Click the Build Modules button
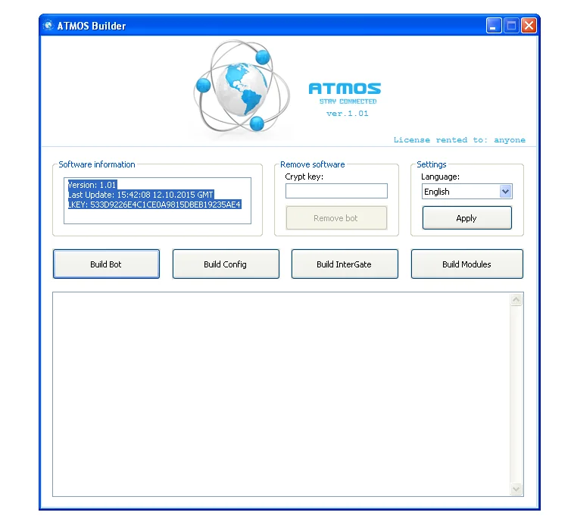 466,264
